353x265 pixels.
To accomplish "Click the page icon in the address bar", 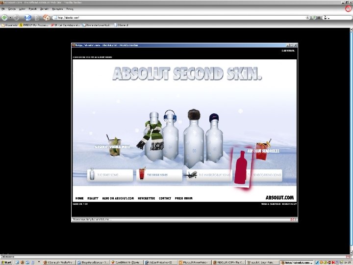I will [55, 18].
